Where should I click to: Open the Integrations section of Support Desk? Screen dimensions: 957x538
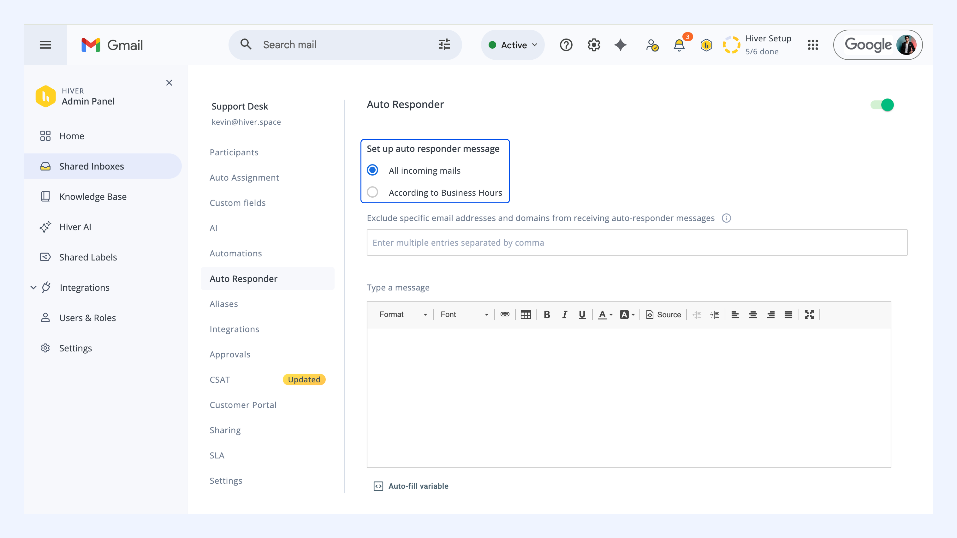(235, 329)
